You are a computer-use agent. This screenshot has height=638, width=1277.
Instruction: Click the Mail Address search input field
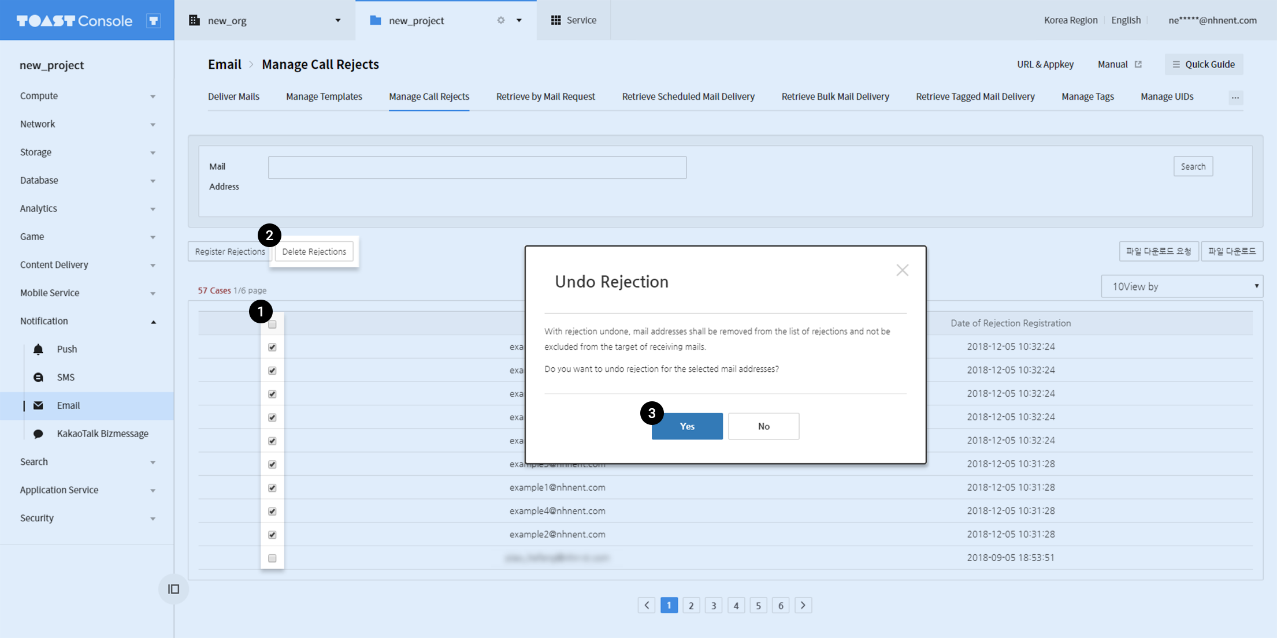(x=477, y=167)
